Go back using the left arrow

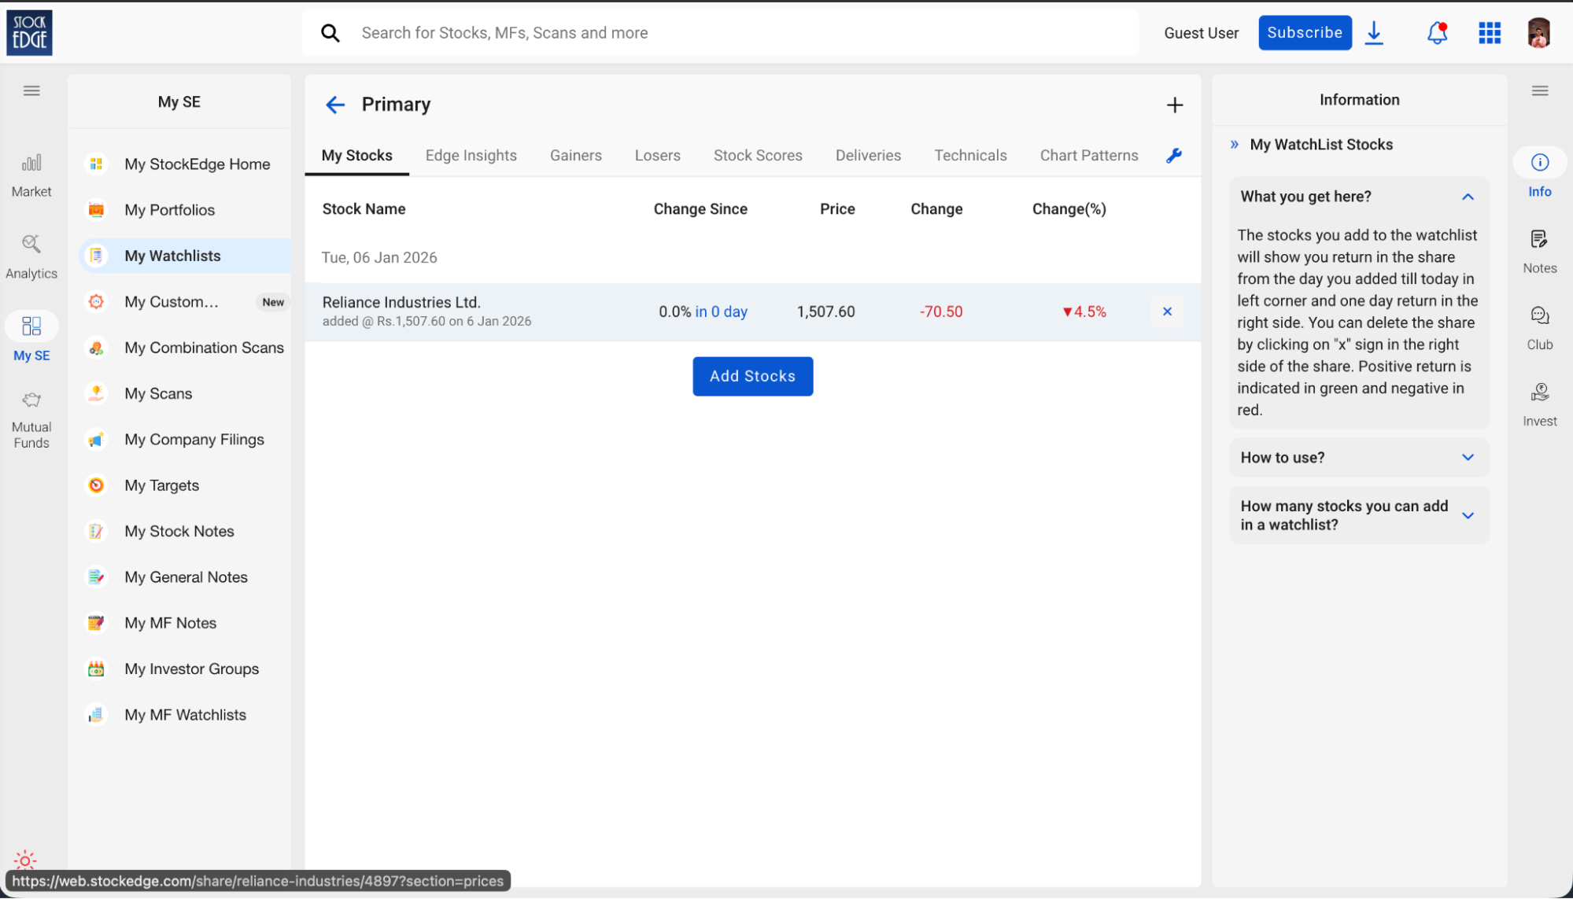tap(335, 105)
